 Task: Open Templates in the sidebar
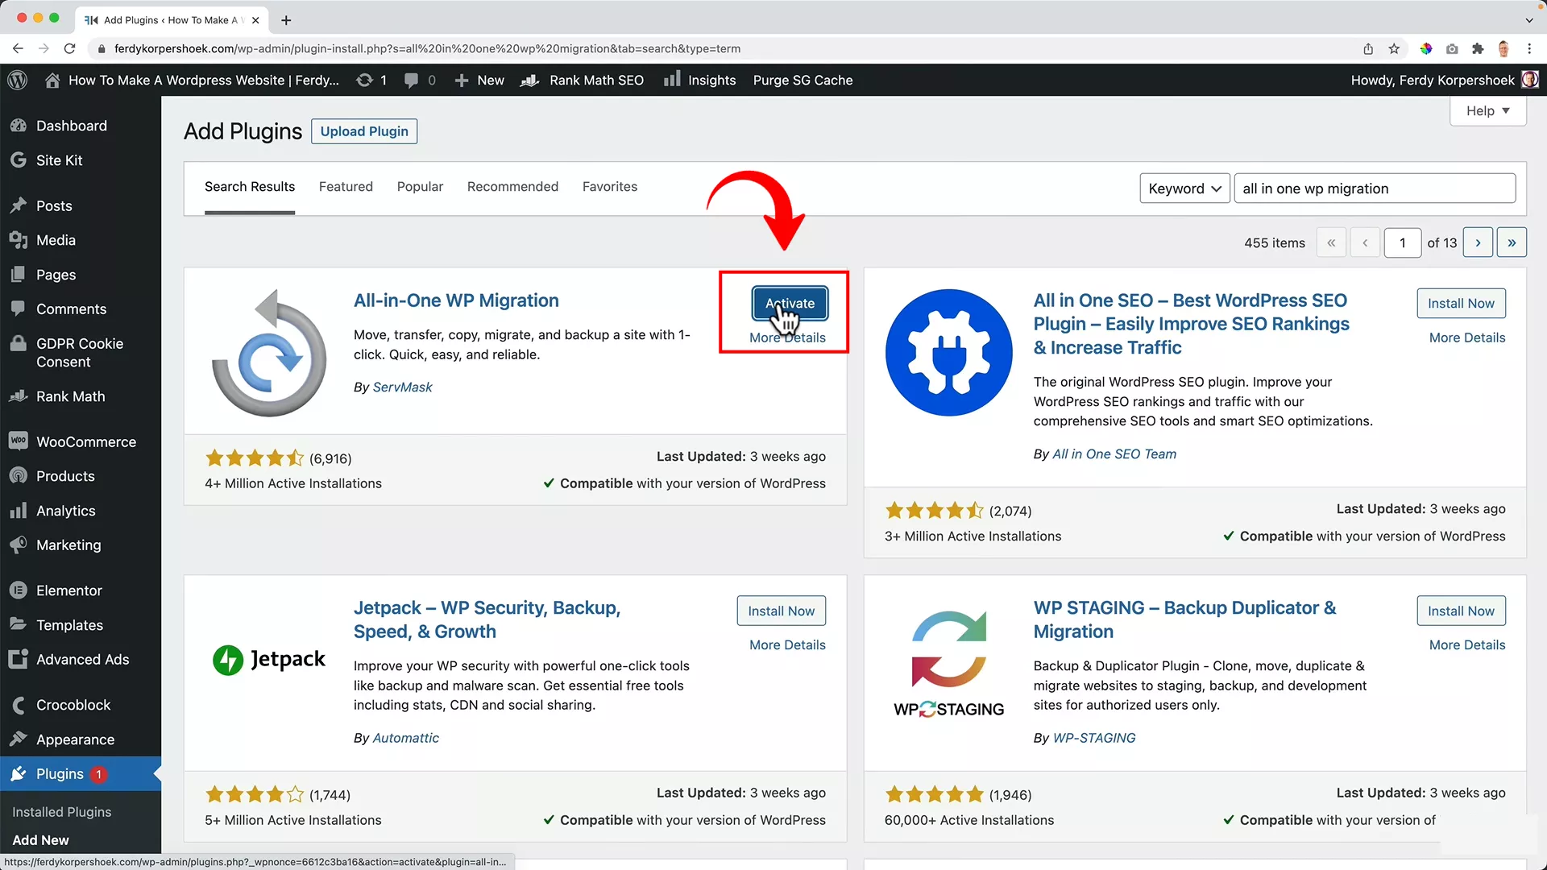(69, 625)
